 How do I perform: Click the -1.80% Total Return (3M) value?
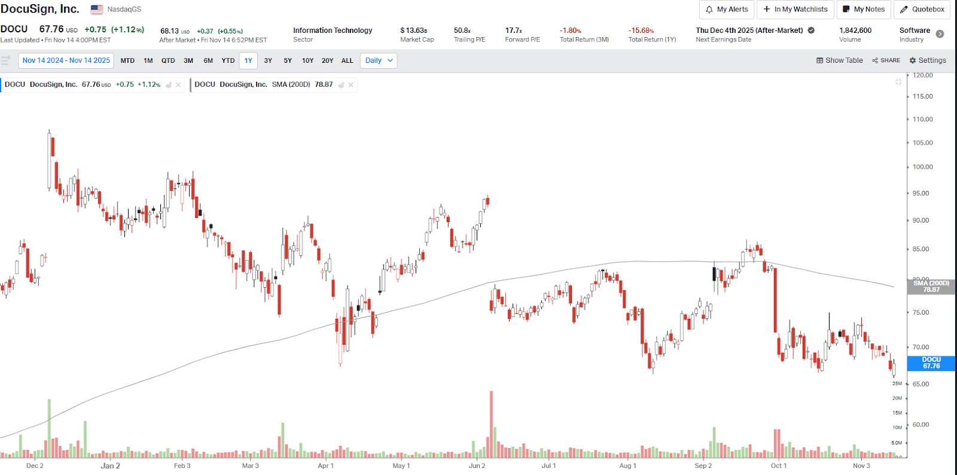click(571, 31)
